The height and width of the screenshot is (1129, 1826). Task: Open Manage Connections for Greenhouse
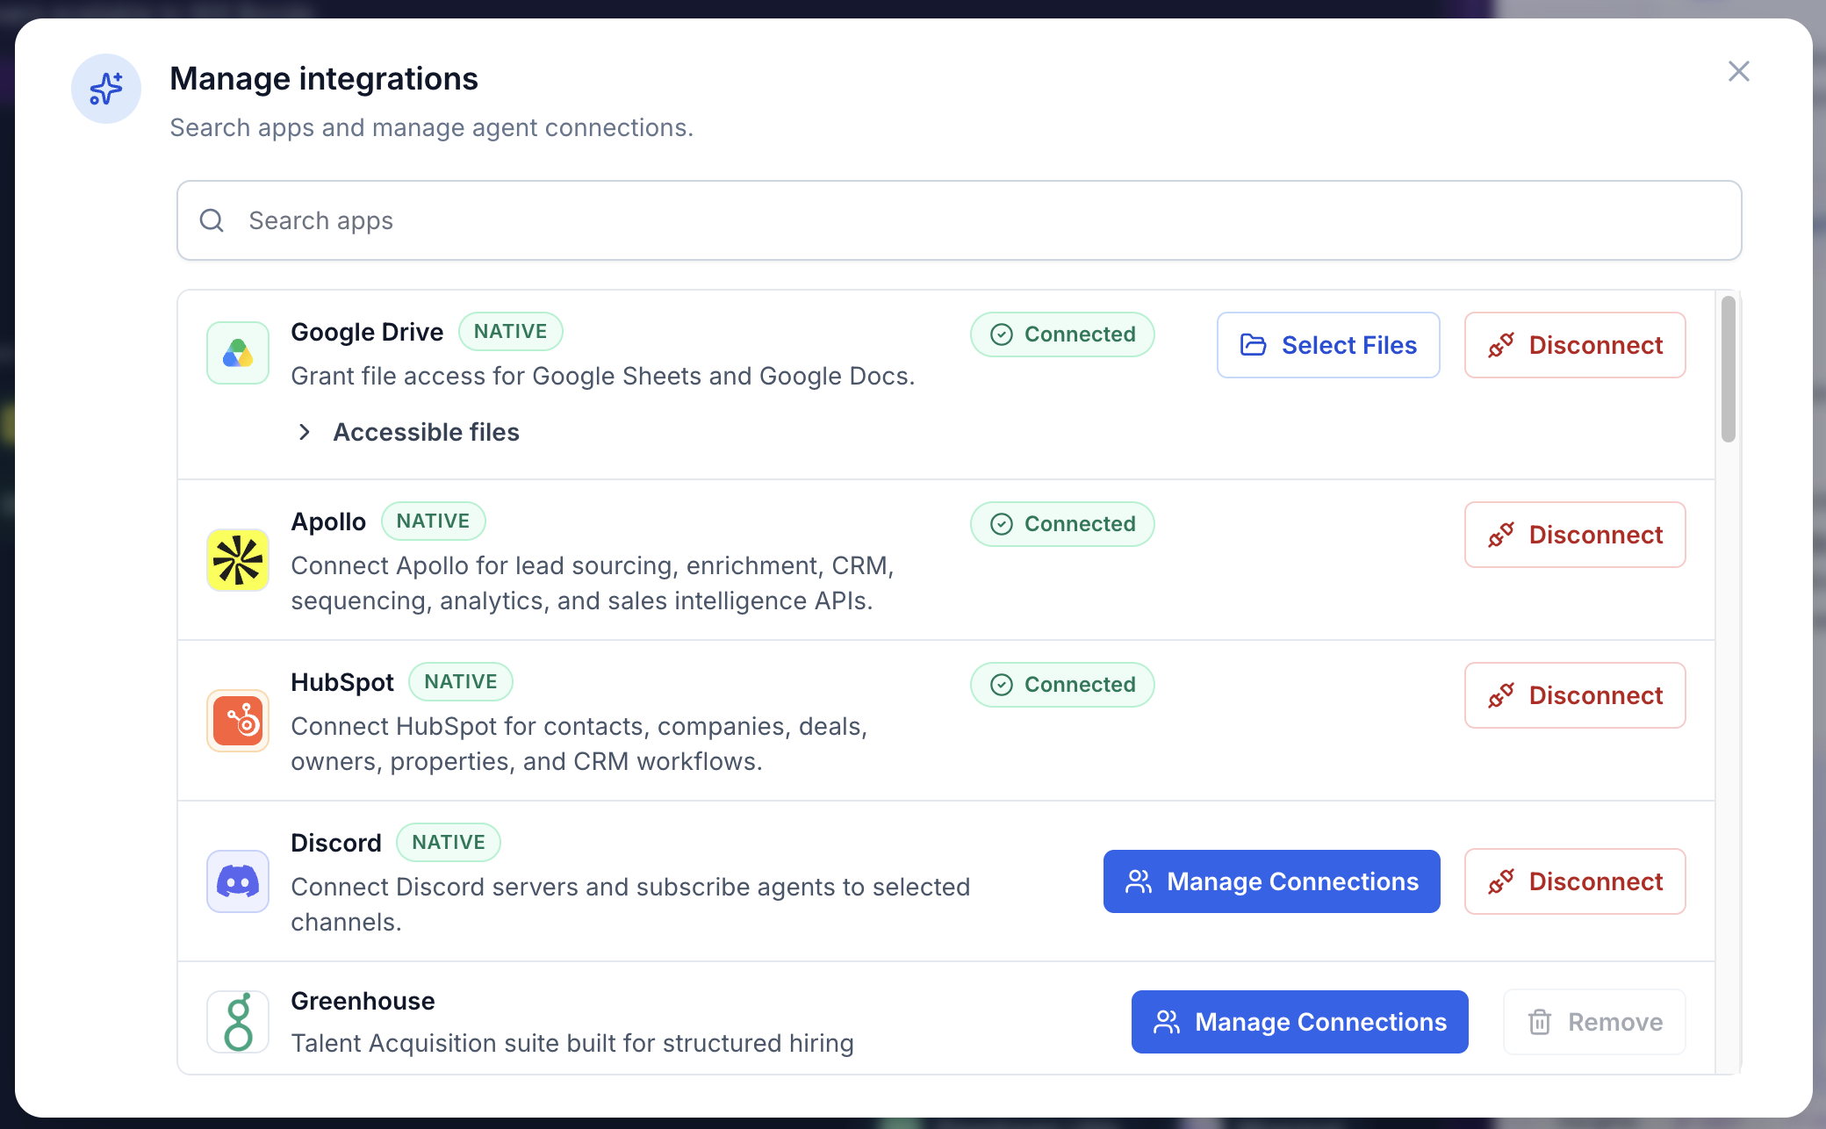tap(1299, 1022)
